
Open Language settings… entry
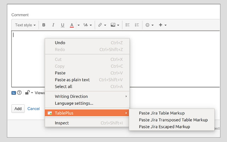[x=87, y=103]
